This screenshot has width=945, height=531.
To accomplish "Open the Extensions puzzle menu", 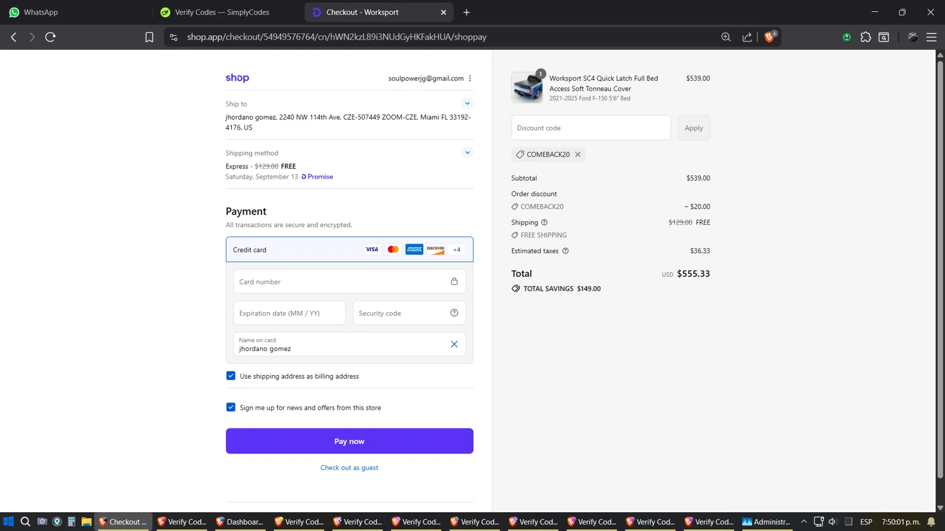I will coord(866,37).
